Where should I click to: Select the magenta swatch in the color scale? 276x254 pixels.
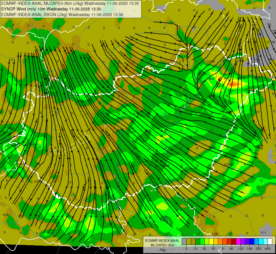tap(239, 241)
